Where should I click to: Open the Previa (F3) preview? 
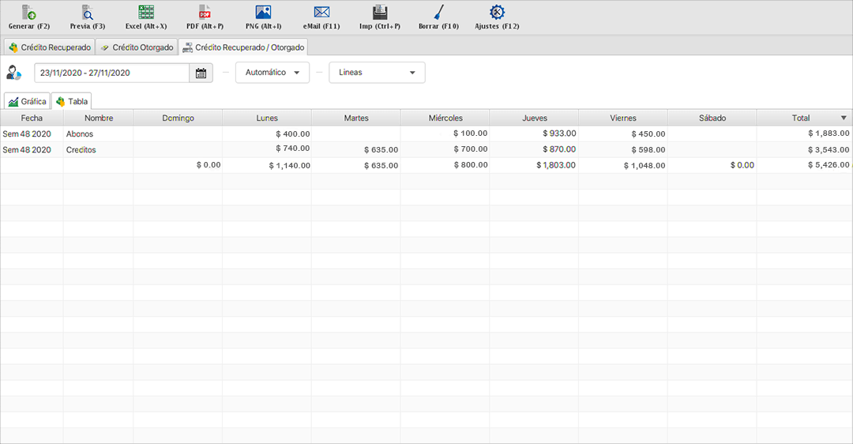[88, 13]
